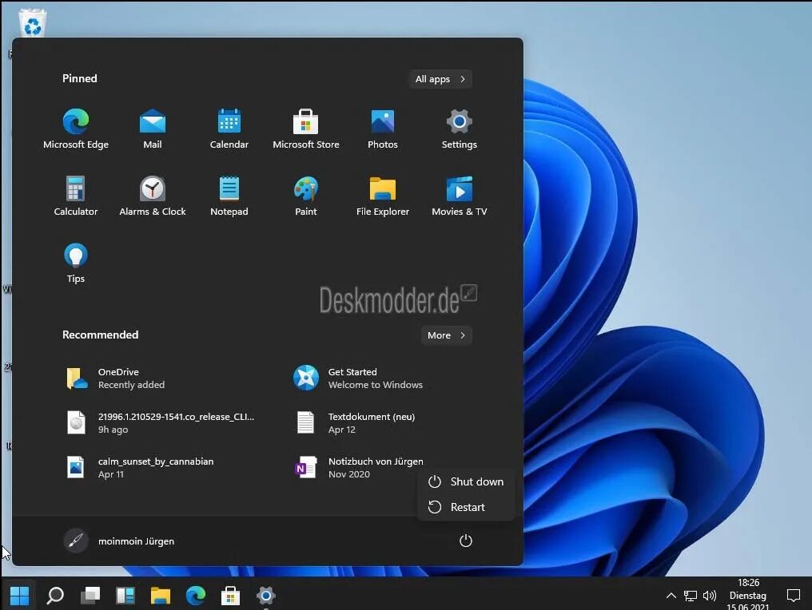
Task: Select Shut down from the power menu
Action: pos(476,481)
